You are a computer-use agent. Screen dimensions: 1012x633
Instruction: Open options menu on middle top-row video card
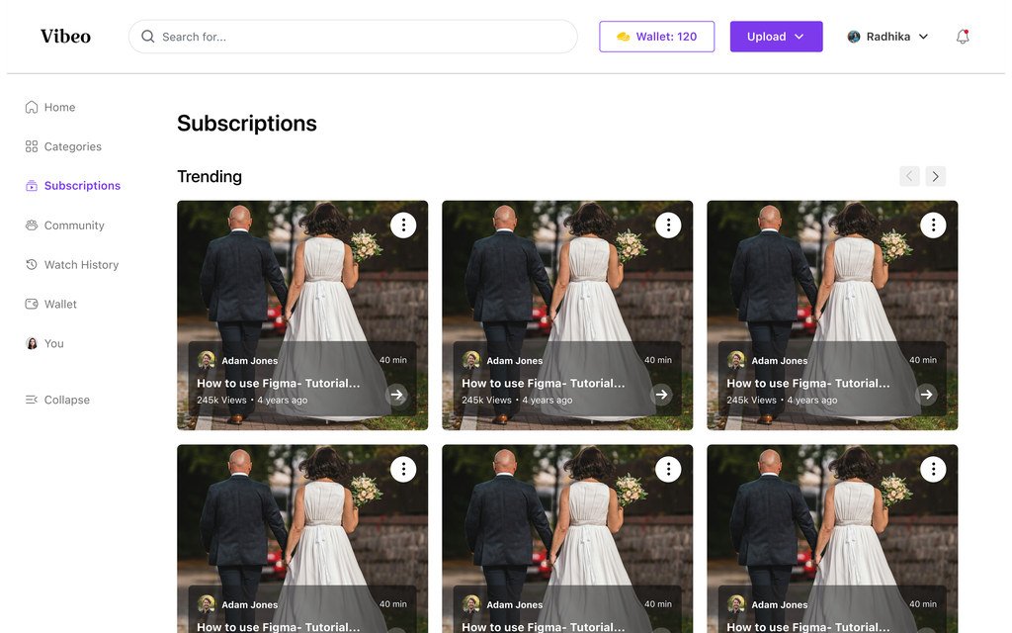(668, 226)
